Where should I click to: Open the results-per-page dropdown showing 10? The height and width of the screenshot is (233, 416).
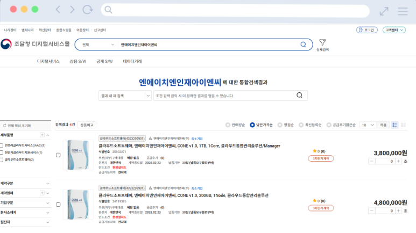(x=368, y=125)
